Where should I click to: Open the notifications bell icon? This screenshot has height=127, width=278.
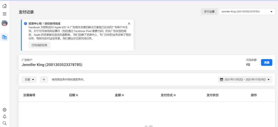4,117
